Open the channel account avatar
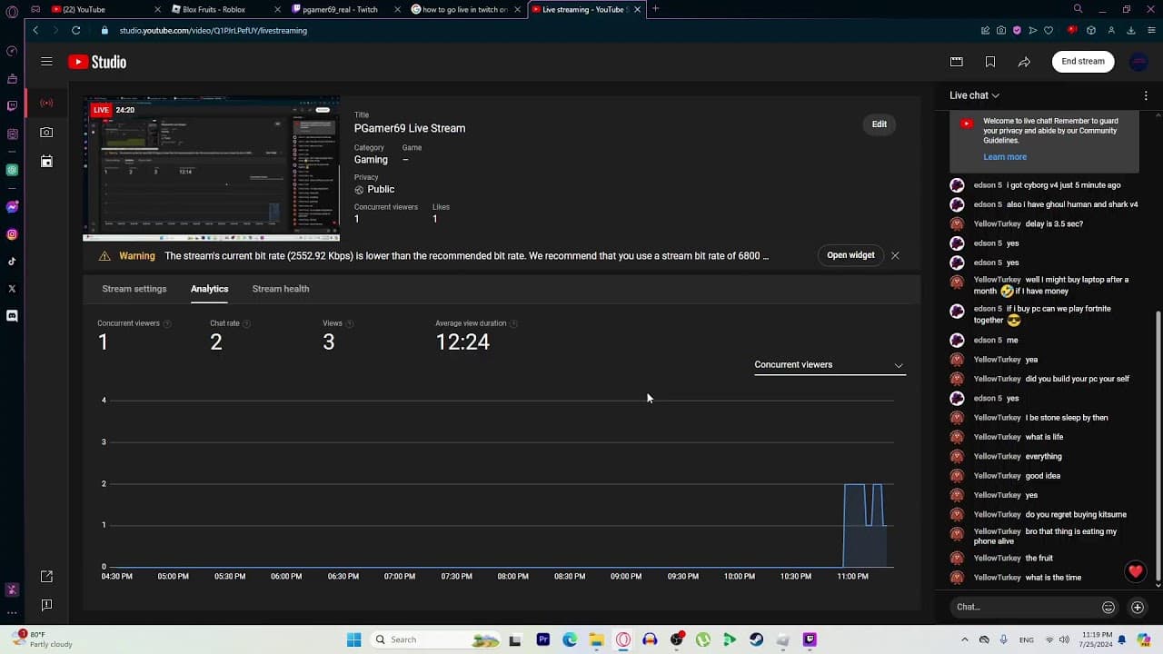 pos(1138,62)
